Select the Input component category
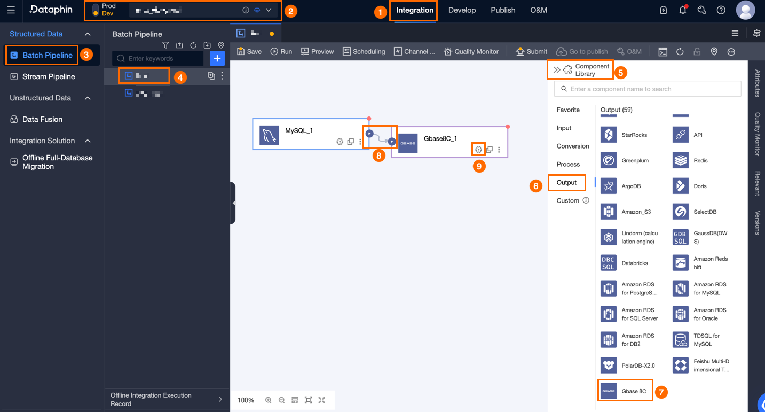 pyautogui.click(x=564, y=128)
